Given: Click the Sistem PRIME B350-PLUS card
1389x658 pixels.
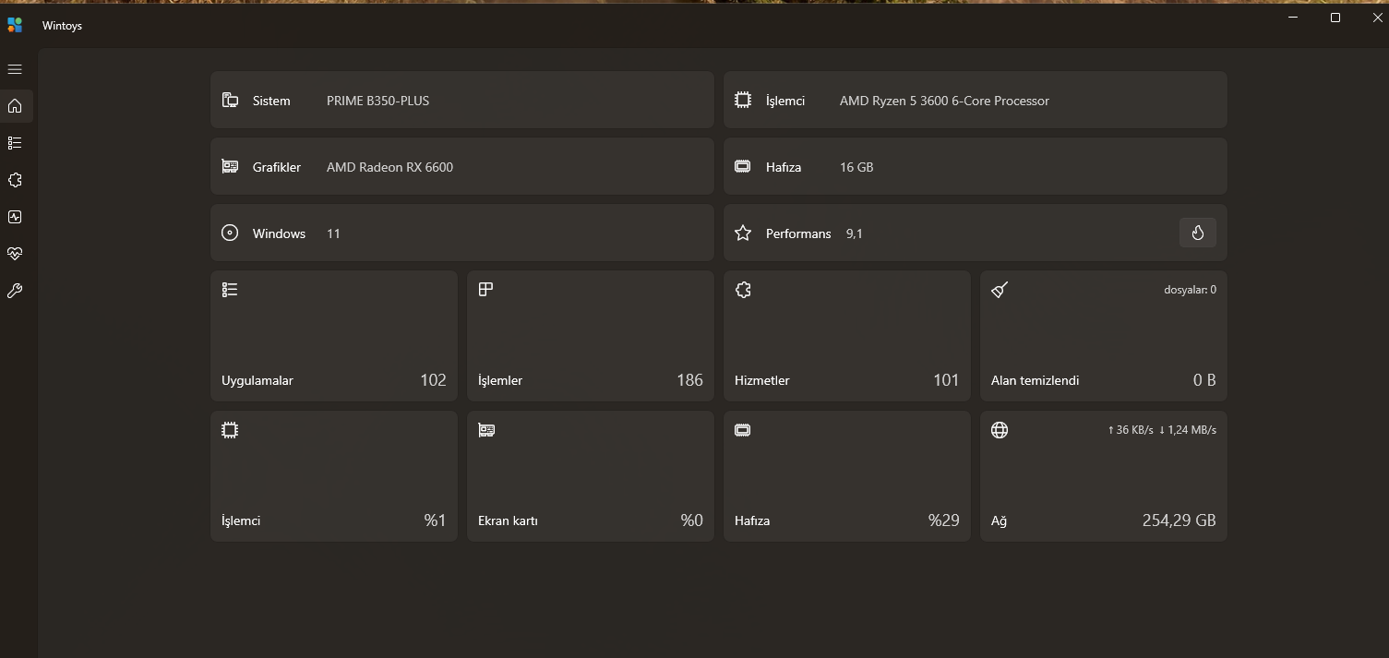Looking at the screenshot, I should point(461,101).
